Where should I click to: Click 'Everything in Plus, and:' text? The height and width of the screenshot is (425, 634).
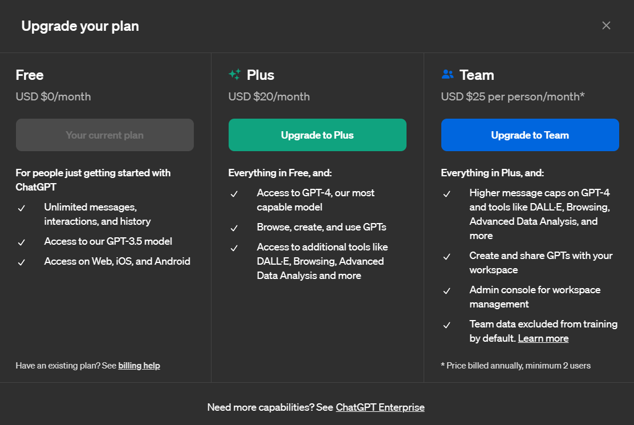pyautogui.click(x=492, y=173)
